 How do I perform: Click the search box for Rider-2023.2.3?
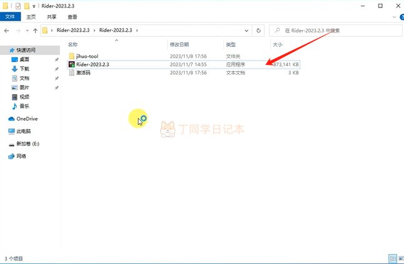point(336,31)
